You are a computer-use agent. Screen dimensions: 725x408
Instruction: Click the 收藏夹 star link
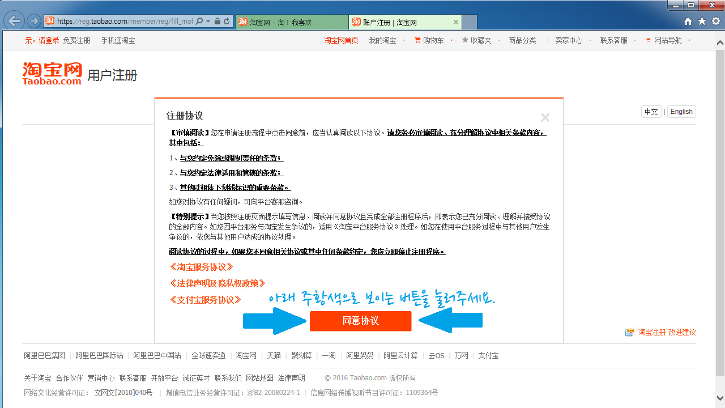coord(465,40)
